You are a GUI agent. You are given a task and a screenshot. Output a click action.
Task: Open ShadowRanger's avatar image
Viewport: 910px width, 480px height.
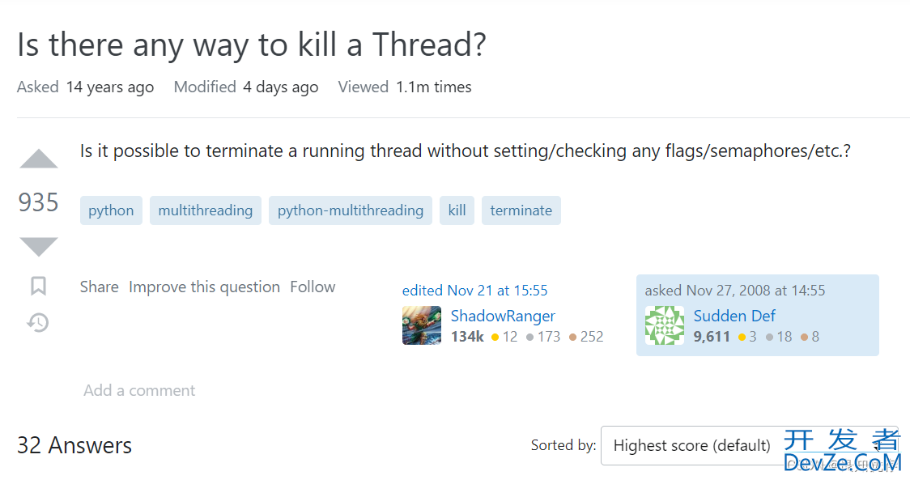point(421,325)
